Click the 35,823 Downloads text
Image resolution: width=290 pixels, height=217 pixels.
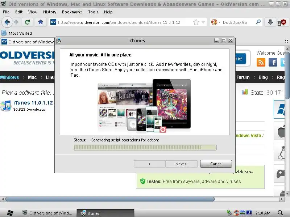click(29, 110)
